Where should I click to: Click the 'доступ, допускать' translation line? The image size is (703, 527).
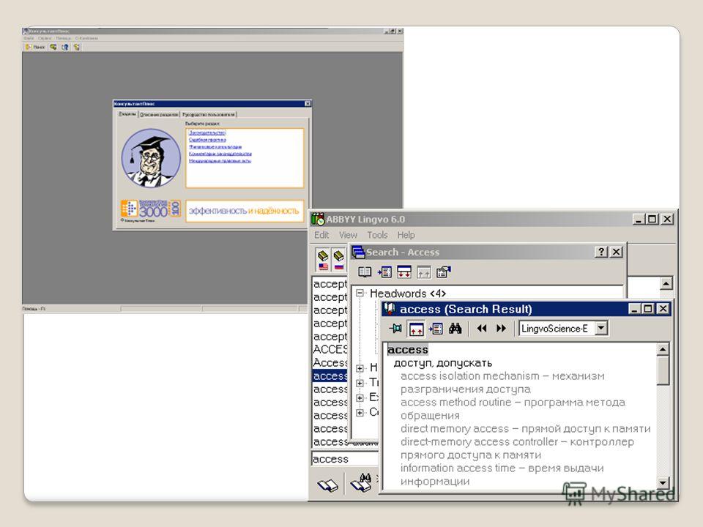[443, 362]
